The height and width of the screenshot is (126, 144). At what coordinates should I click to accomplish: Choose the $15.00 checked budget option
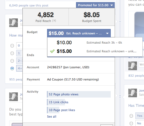[95, 51]
